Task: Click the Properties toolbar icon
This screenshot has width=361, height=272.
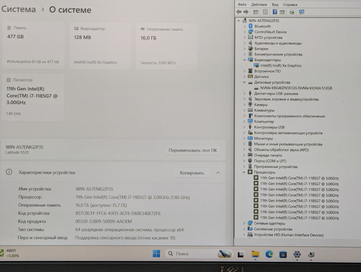Action: coord(265,12)
